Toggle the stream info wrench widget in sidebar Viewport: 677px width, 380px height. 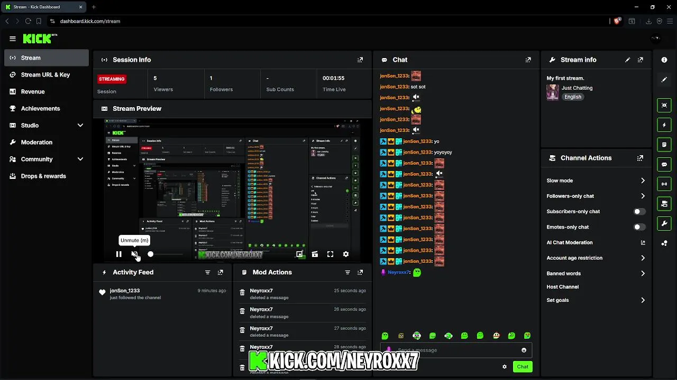coord(664,223)
